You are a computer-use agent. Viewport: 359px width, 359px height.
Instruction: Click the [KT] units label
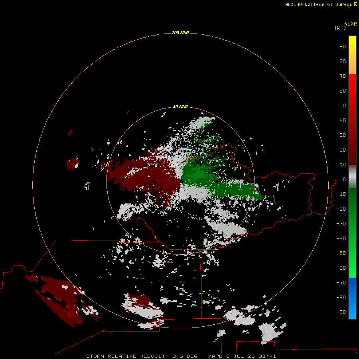click(x=340, y=28)
